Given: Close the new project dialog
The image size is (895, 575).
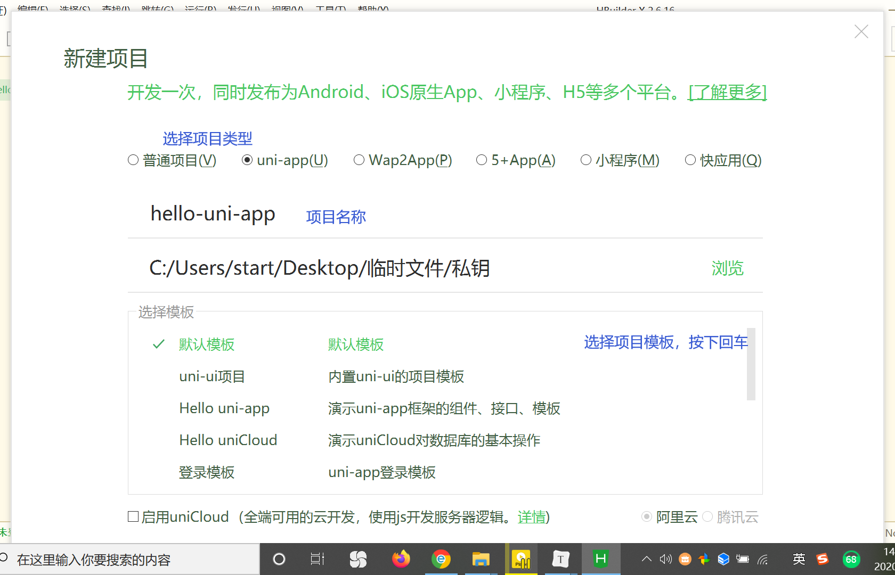Looking at the screenshot, I should tap(861, 31).
